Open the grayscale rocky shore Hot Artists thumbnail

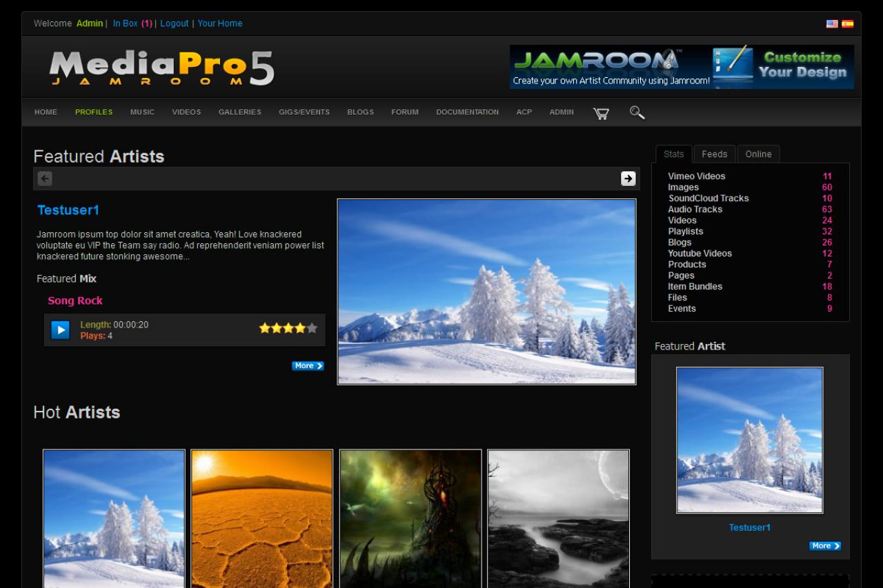pos(558,518)
